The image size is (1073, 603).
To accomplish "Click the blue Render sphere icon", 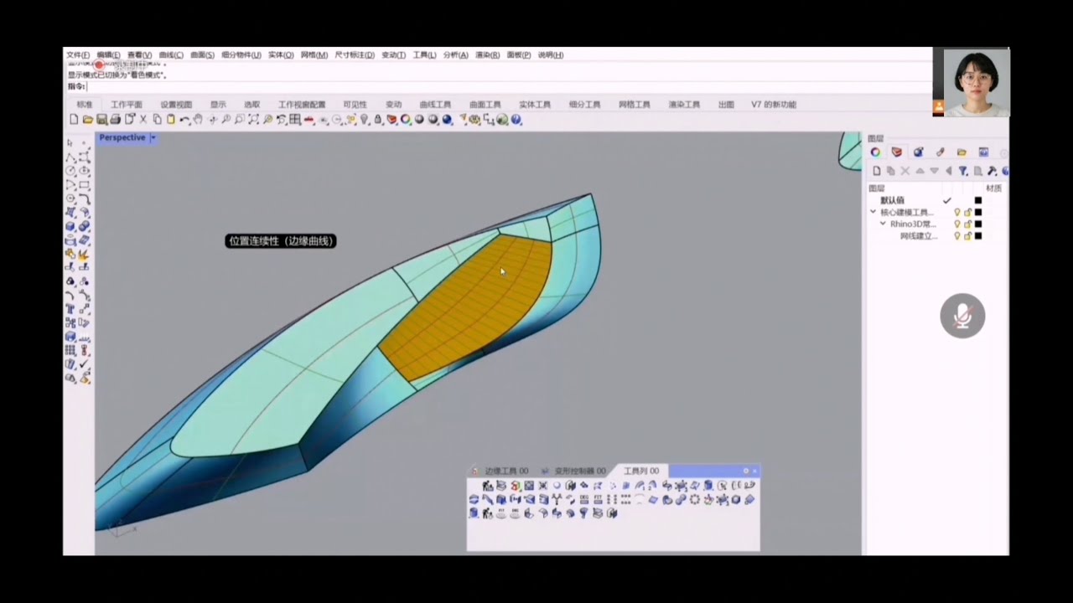I will [447, 120].
